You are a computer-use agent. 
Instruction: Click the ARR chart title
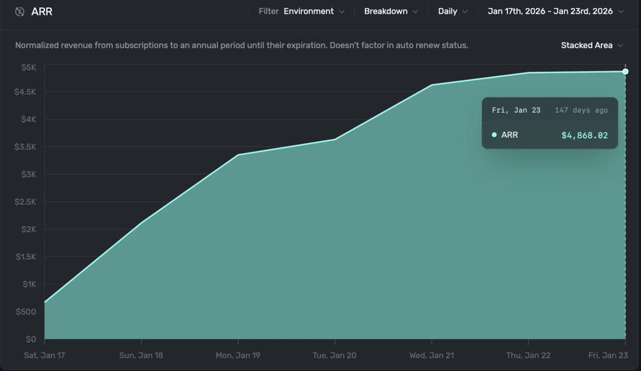pos(42,11)
